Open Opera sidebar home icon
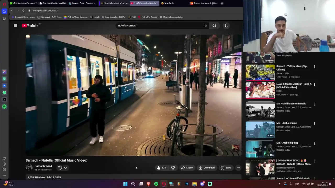 (4, 11)
